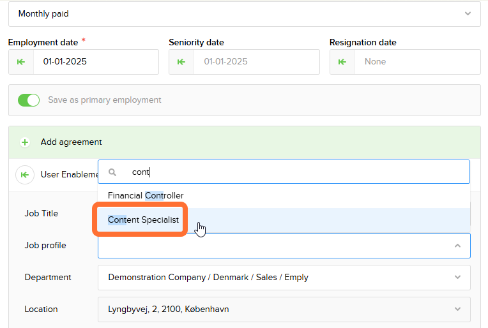Click Resignation date field showing None
Screen dimensions: 488x328
[417, 62]
